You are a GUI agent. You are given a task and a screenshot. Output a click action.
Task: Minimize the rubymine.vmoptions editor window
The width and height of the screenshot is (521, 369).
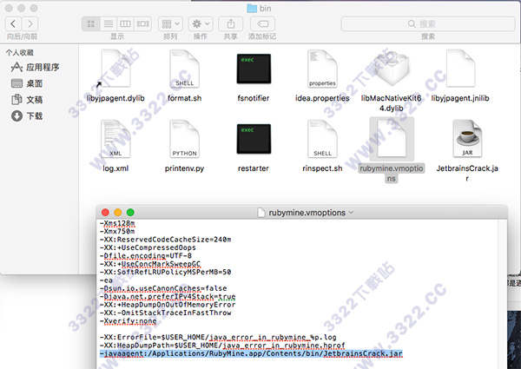tap(117, 212)
